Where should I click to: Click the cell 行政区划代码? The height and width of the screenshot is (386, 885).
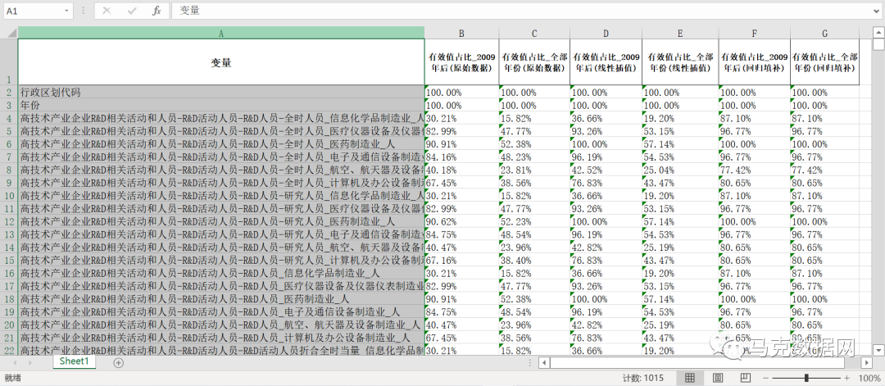pos(221,92)
